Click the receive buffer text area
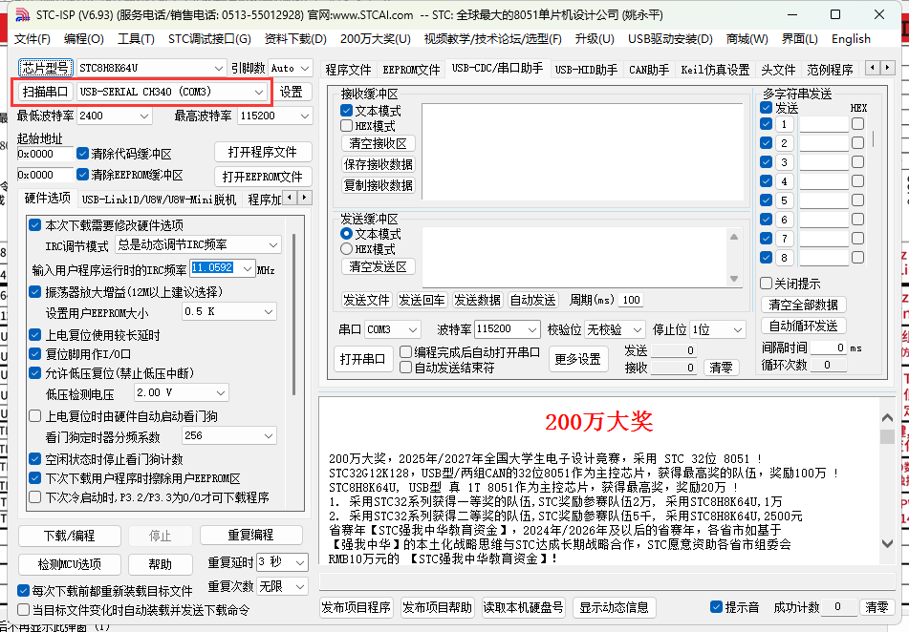The width and height of the screenshot is (909, 632). tap(583, 152)
